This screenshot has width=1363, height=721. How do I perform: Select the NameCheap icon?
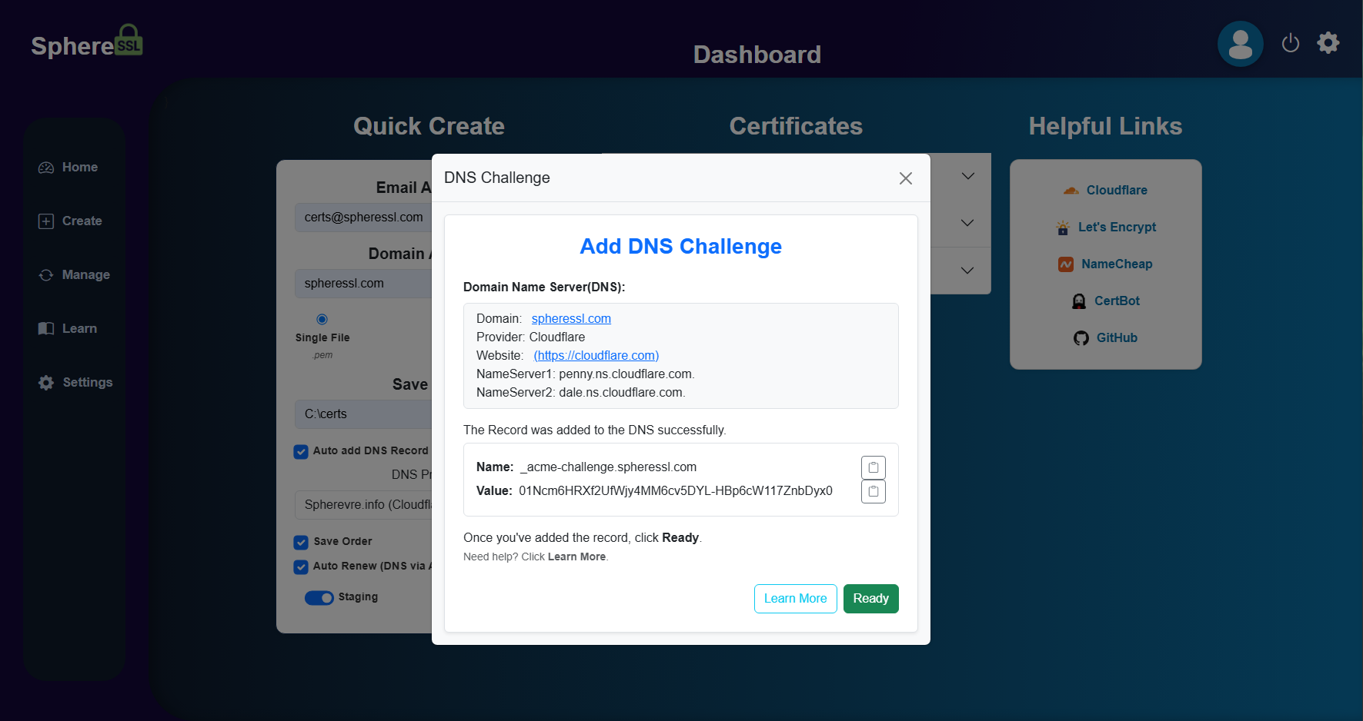tap(1066, 264)
